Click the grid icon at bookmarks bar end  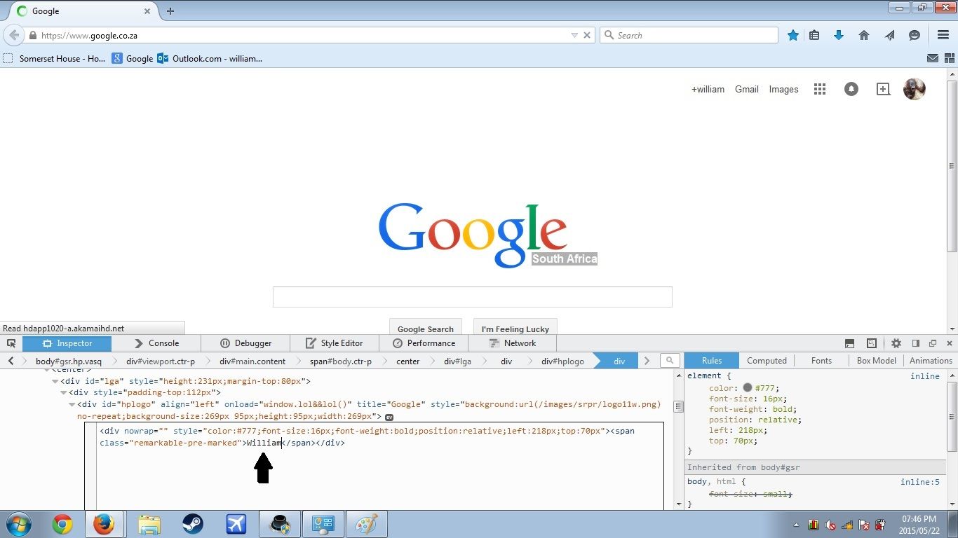coord(949,59)
